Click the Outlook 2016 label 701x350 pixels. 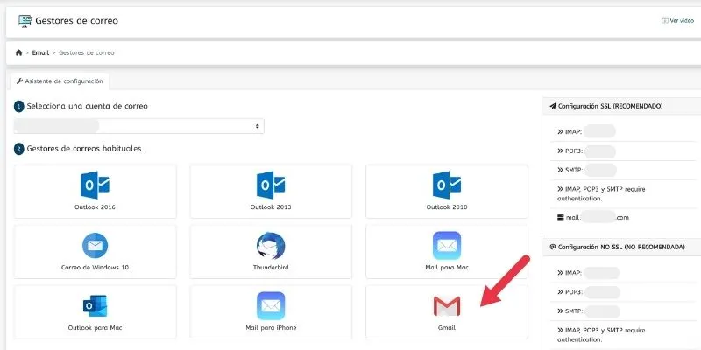[95, 207]
